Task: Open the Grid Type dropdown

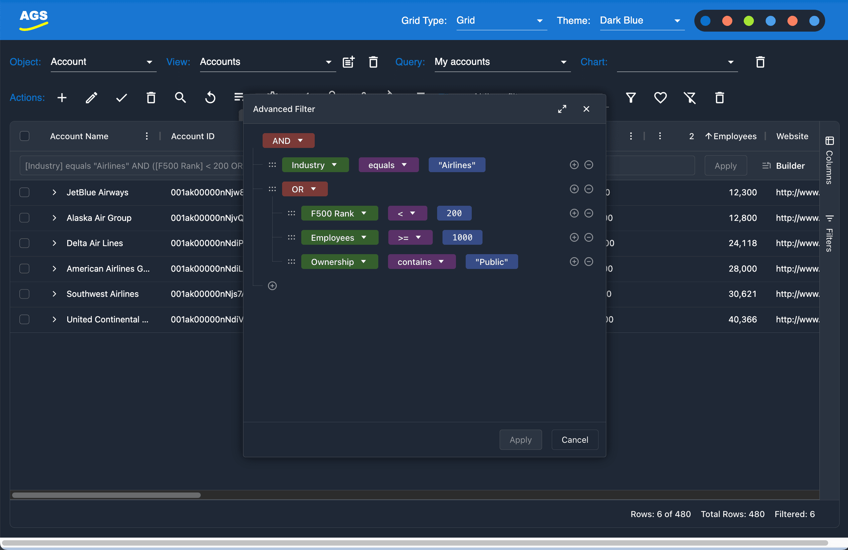Action: tap(501, 21)
